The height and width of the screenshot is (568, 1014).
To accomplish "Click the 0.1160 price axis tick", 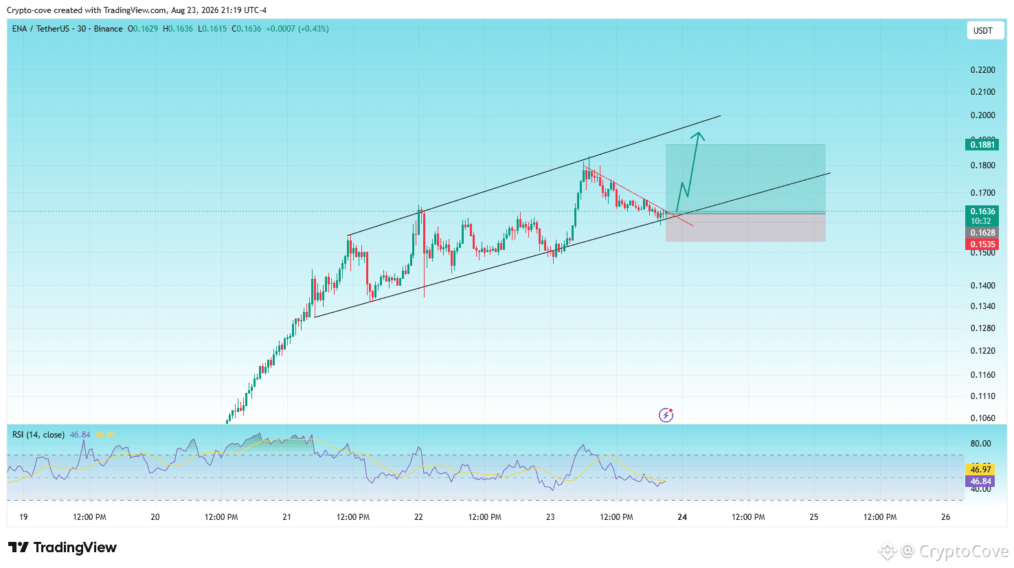I will (x=982, y=375).
